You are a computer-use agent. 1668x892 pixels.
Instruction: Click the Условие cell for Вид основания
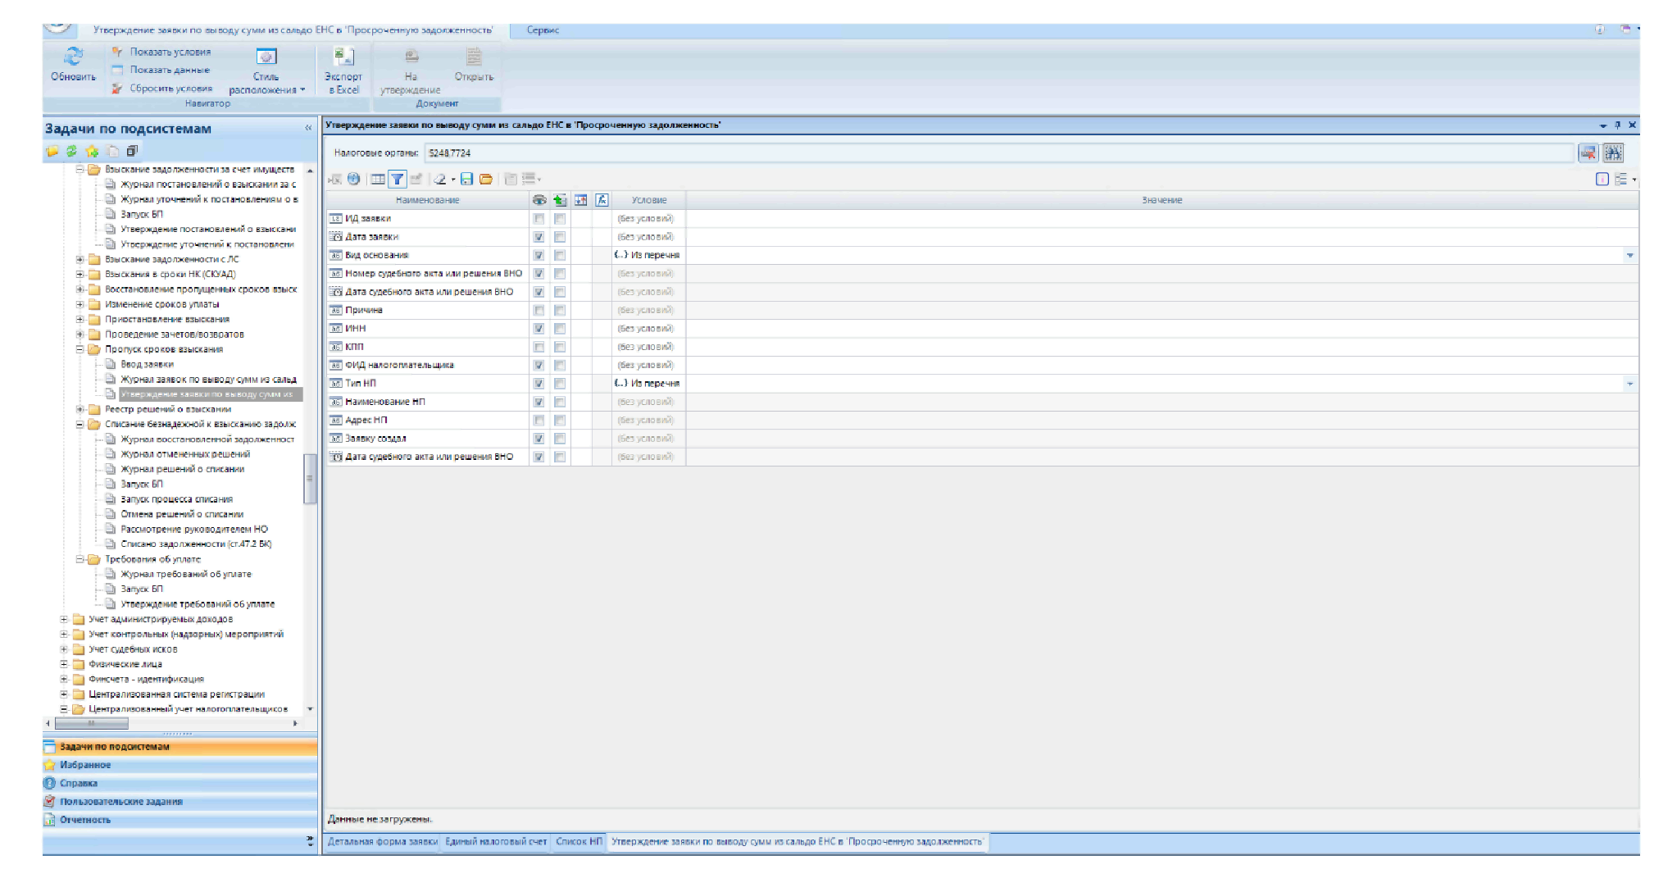pyautogui.click(x=648, y=255)
